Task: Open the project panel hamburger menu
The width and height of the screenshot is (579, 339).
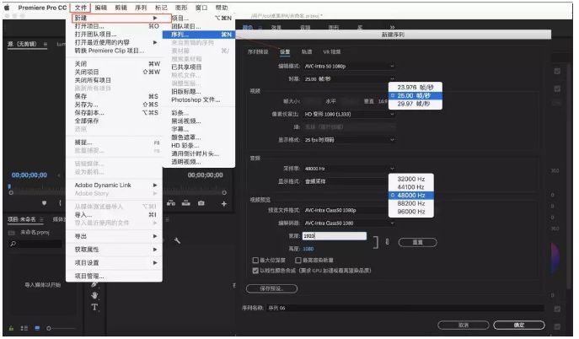Action: [41, 220]
